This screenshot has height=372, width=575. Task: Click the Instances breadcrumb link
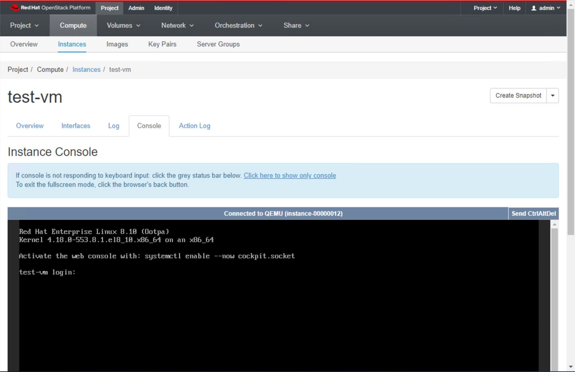[86, 70]
